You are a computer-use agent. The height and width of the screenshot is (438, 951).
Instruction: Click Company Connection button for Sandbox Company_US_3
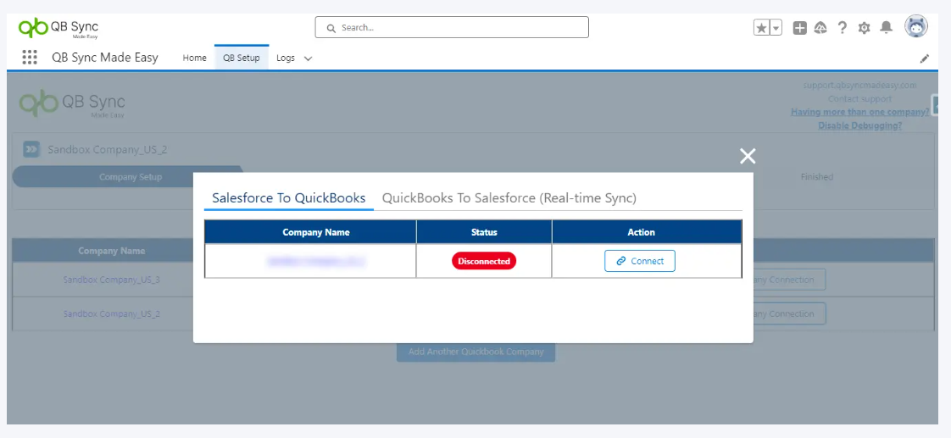790,280
